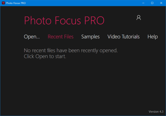Click the window title text in title bar
Screen dimensions: 166x116
(16, 3)
